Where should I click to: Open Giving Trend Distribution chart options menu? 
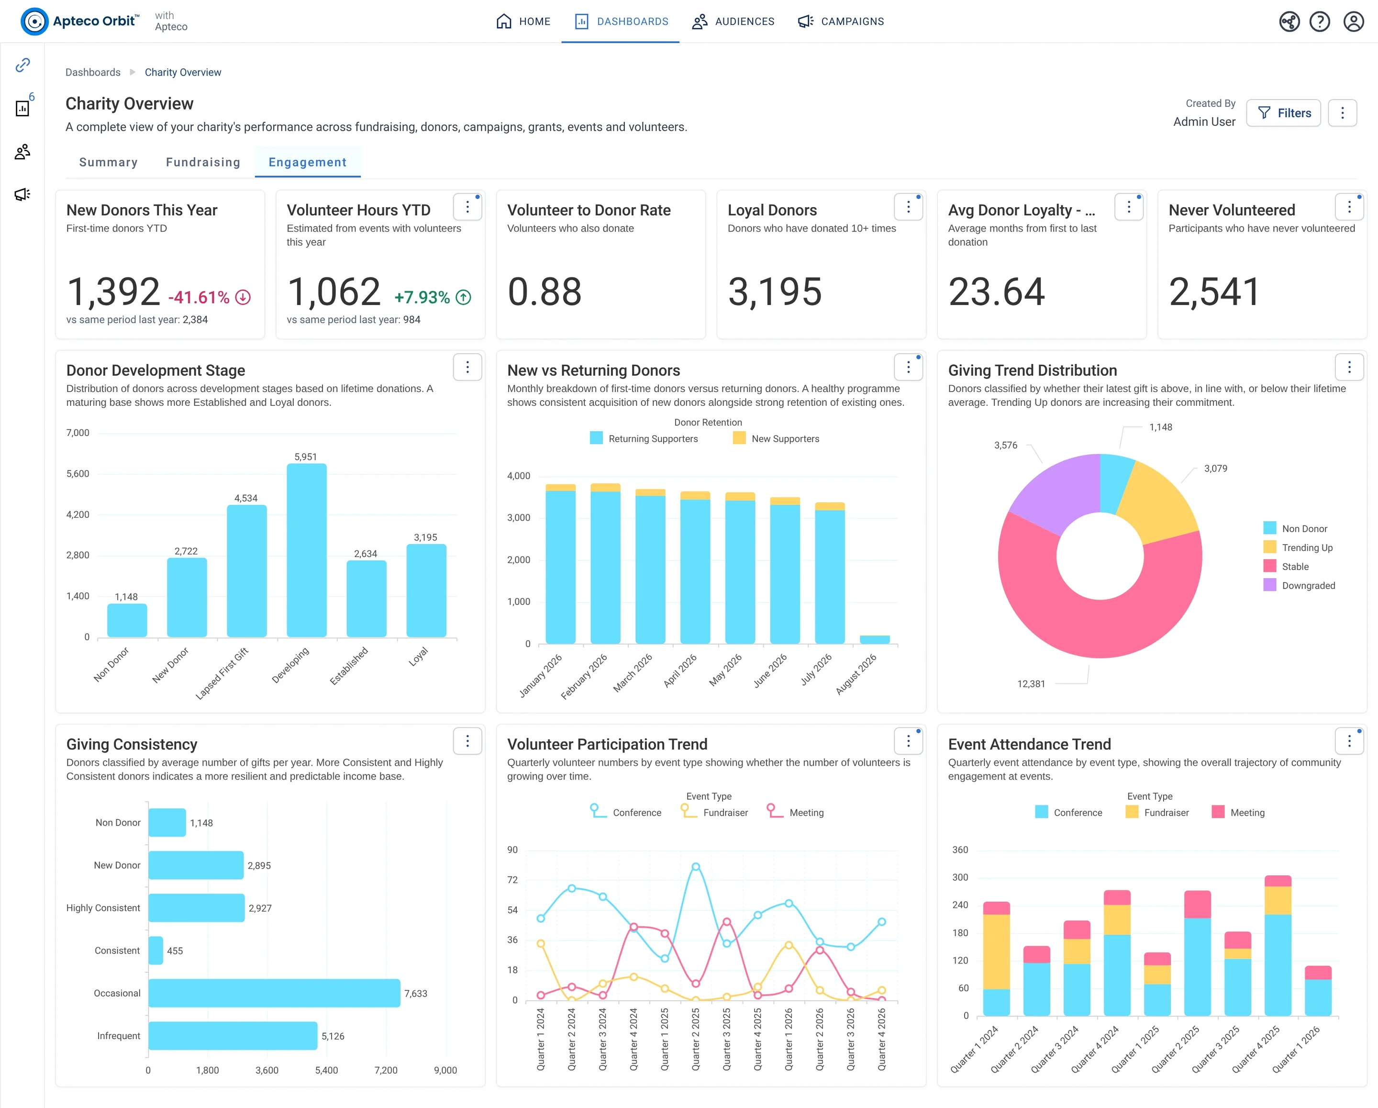(1349, 367)
